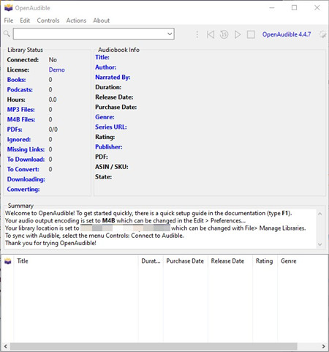This screenshot has height=352, width=329.
Task: Click the rewind 15 seconds button
Action: 224,34
